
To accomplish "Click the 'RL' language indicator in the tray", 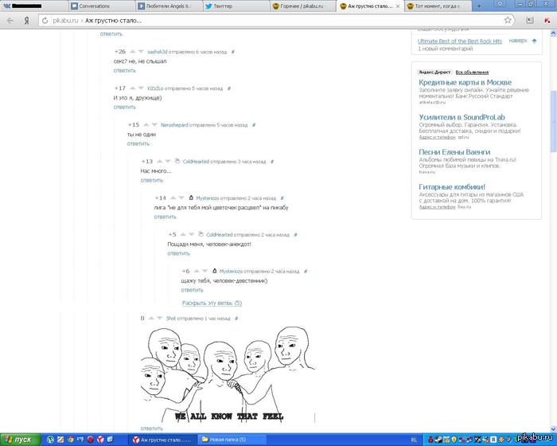I will [414, 440].
